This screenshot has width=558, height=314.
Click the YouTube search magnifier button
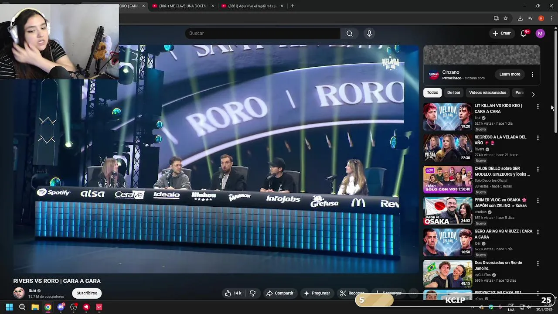(350, 33)
